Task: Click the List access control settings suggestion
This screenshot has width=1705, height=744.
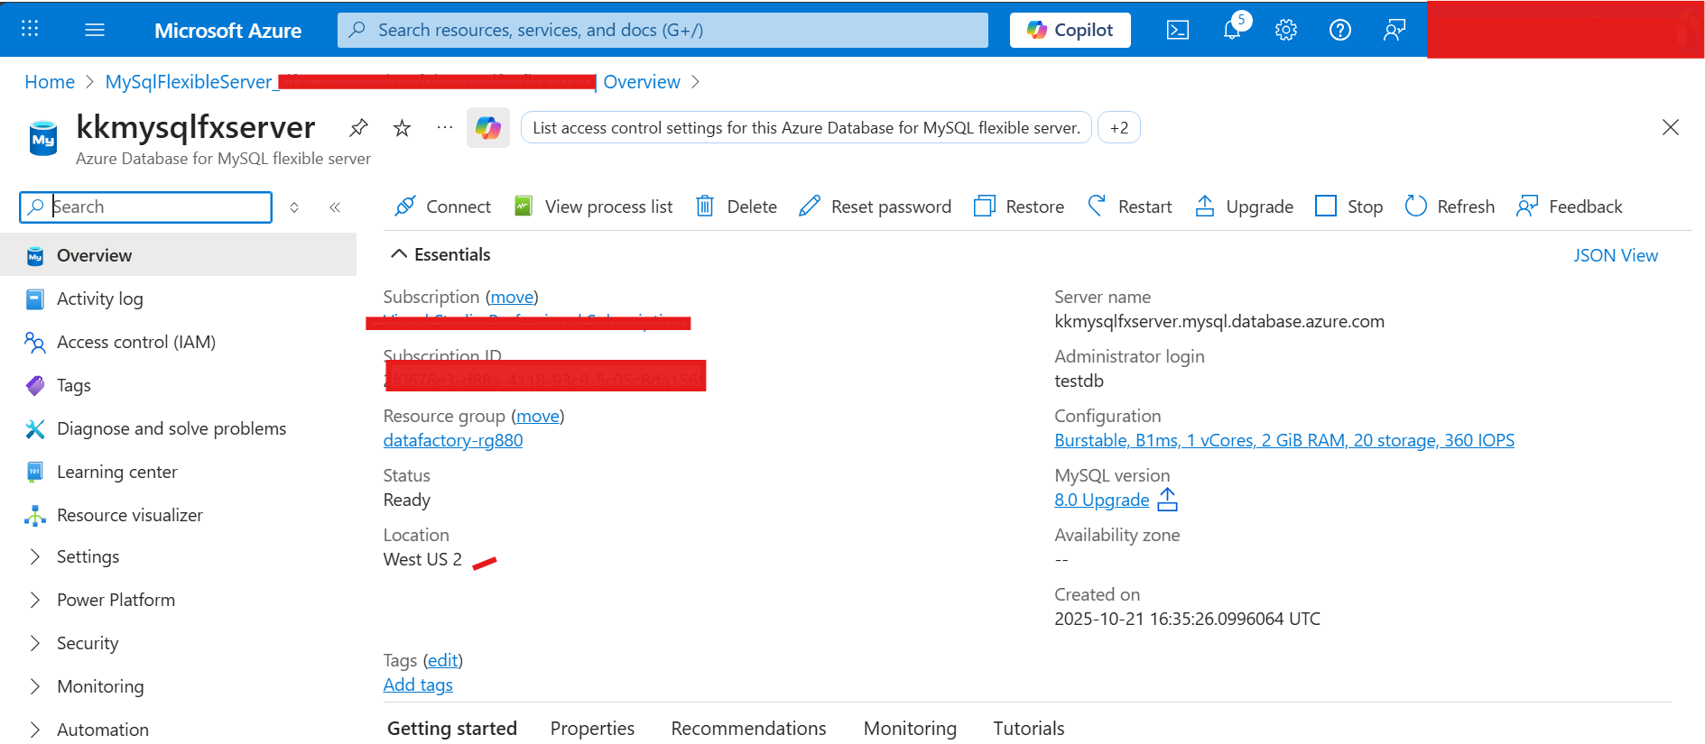Action: (x=806, y=128)
